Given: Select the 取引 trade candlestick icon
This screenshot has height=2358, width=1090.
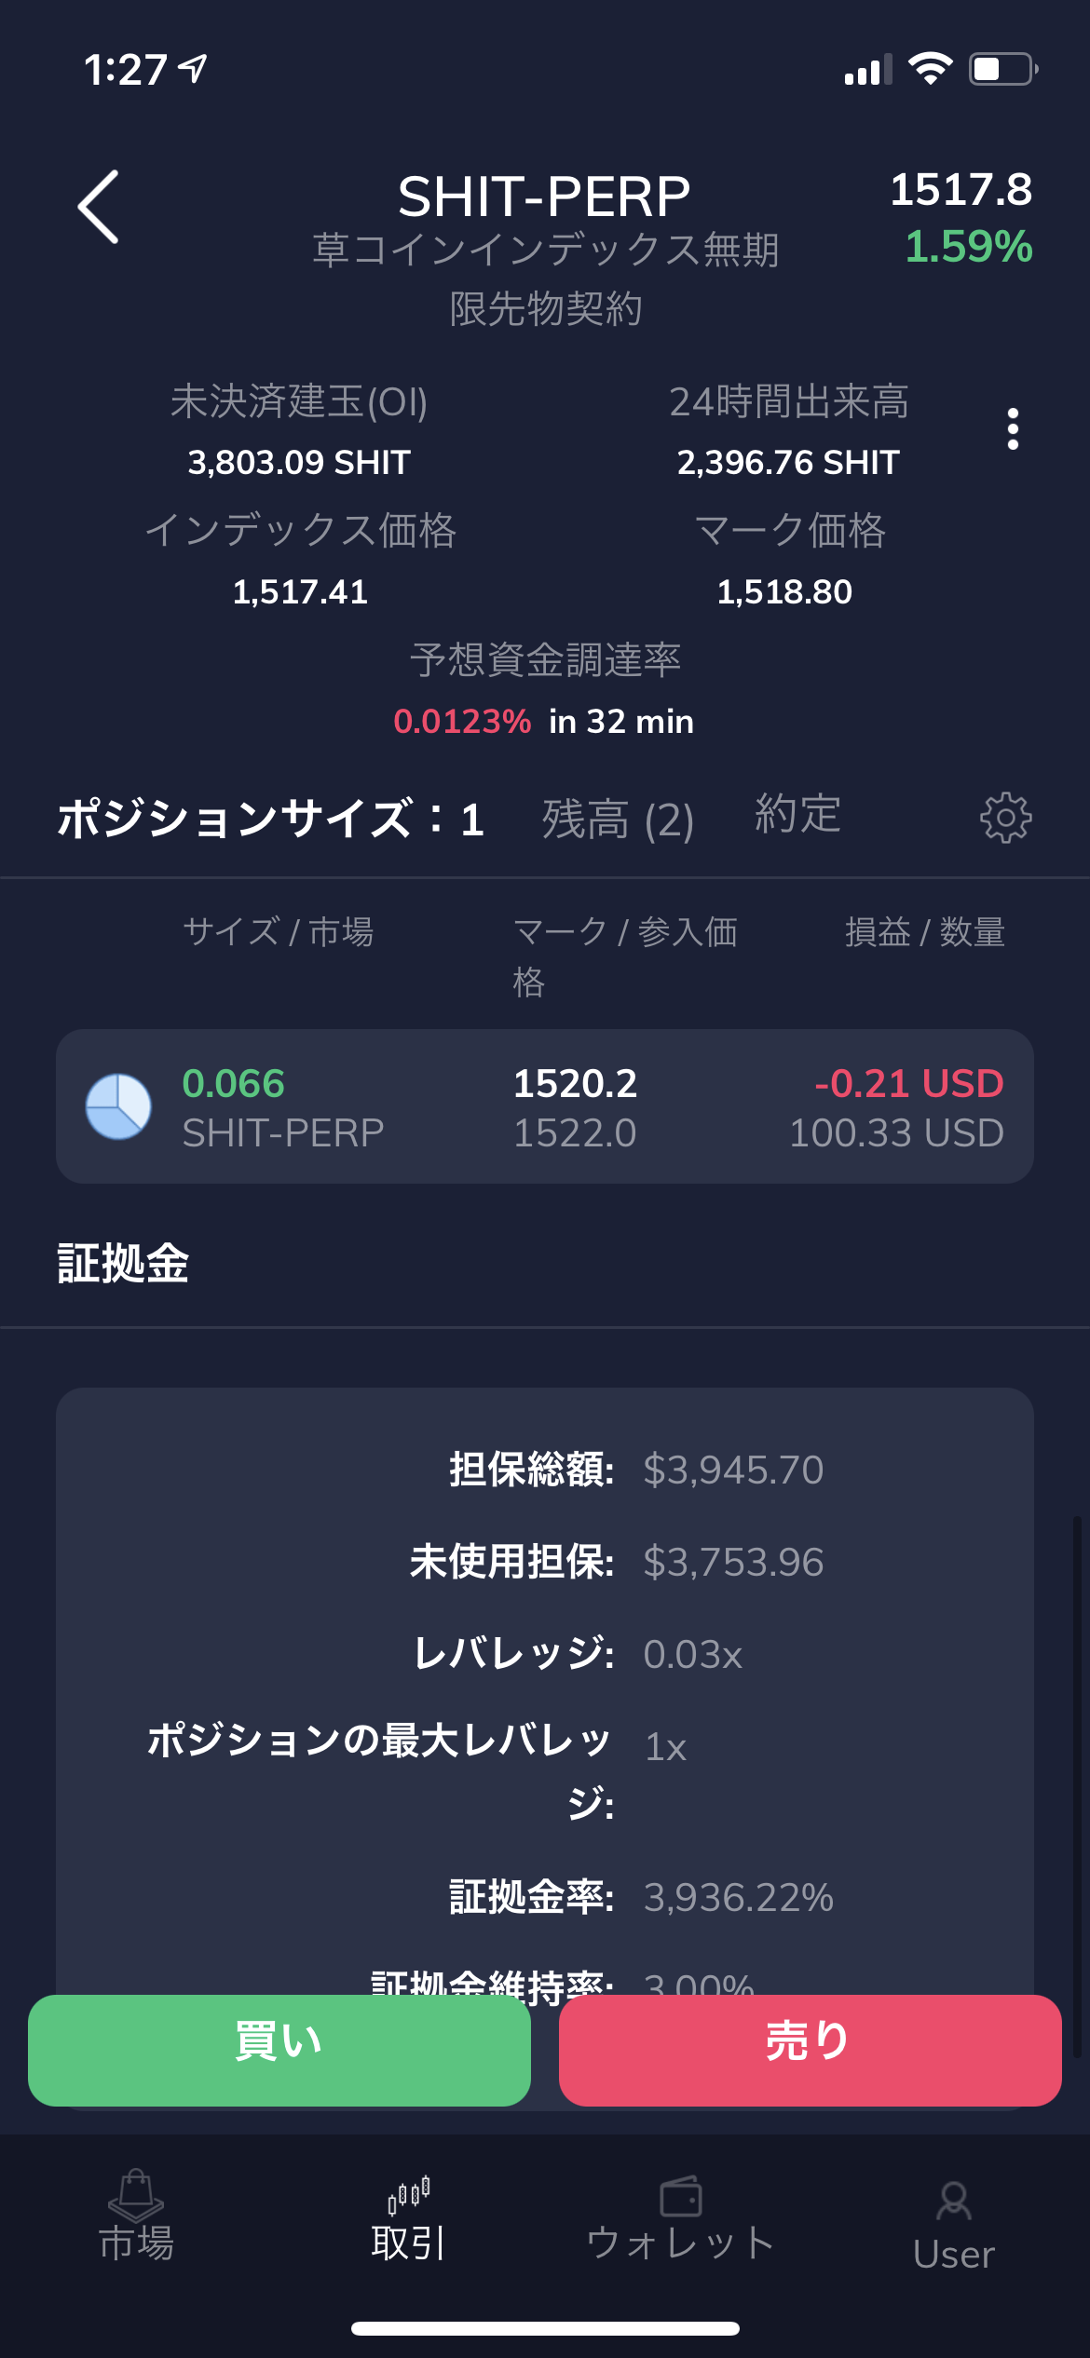Looking at the screenshot, I should [x=408, y=2196].
